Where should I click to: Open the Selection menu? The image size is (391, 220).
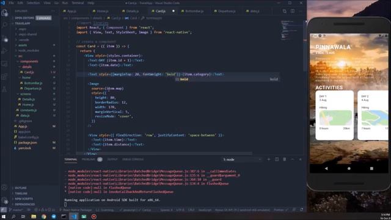tap(33, 3)
